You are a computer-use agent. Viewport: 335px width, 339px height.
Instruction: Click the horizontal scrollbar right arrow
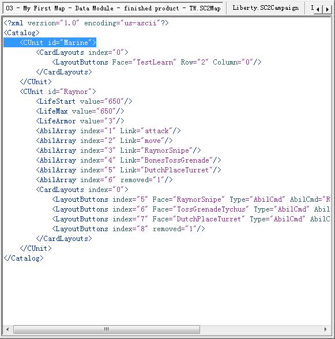click(x=325, y=329)
